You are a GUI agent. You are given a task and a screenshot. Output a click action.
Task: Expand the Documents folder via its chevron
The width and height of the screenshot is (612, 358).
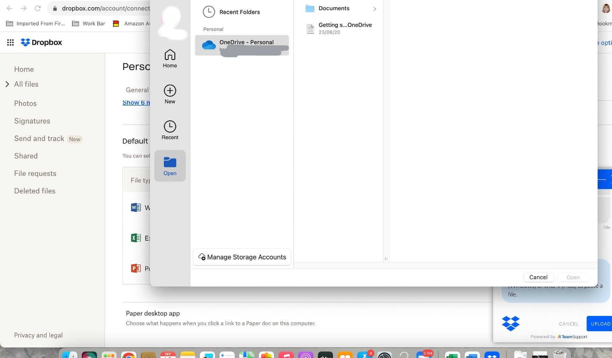[x=375, y=9]
